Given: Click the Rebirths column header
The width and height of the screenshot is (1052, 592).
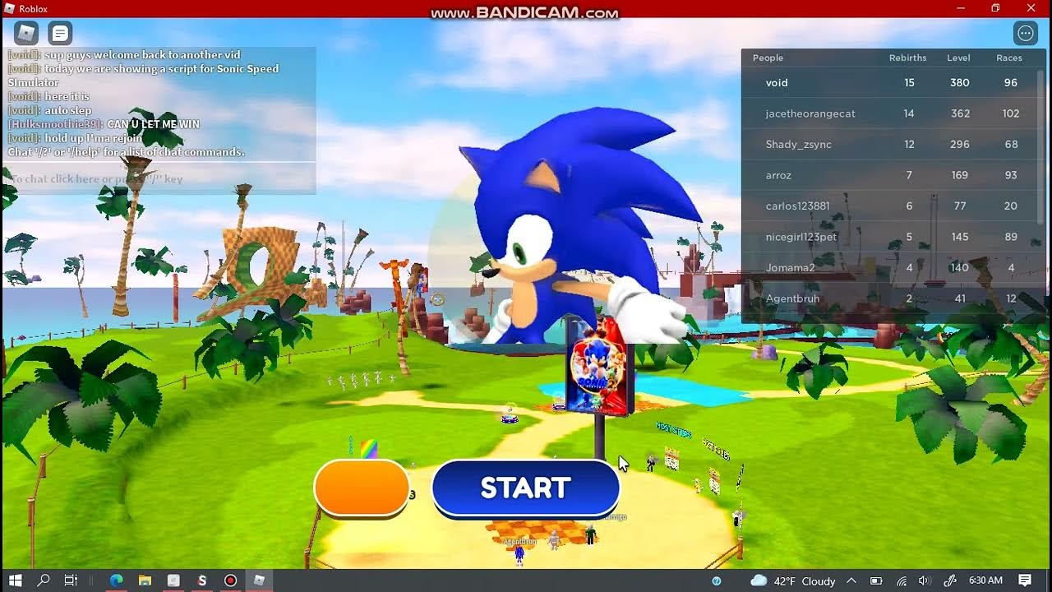Looking at the screenshot, I should click(907, 58).
